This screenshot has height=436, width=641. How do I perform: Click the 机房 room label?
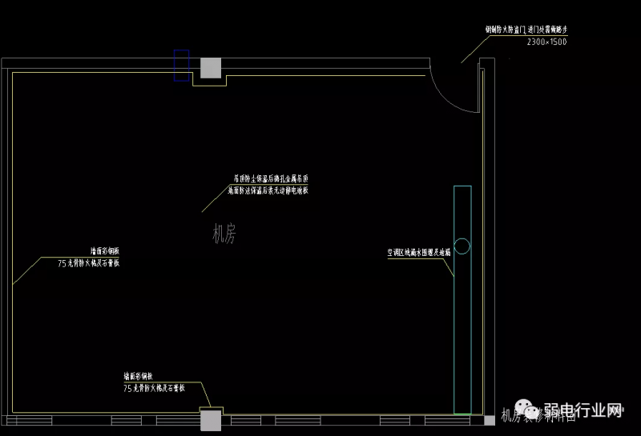224,234
